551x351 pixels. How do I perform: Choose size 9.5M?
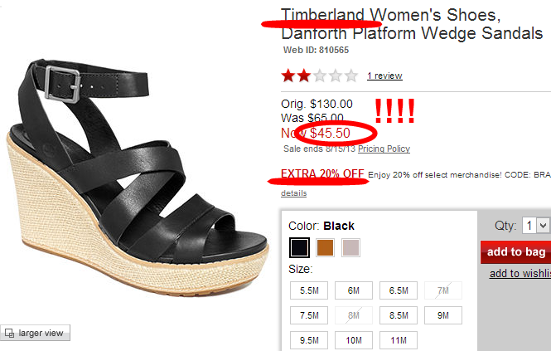click(309, 340)
